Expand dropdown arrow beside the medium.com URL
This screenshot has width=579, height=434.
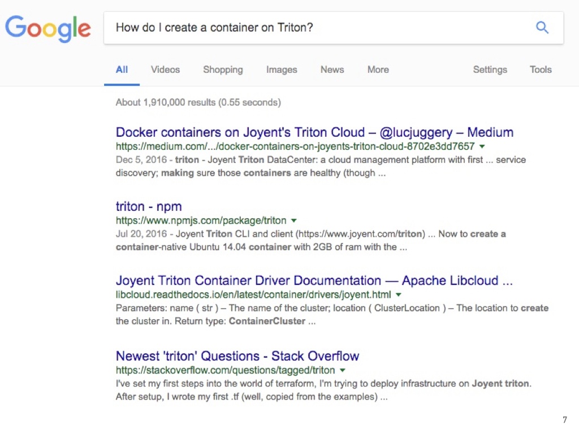click(x=482, y=146)
